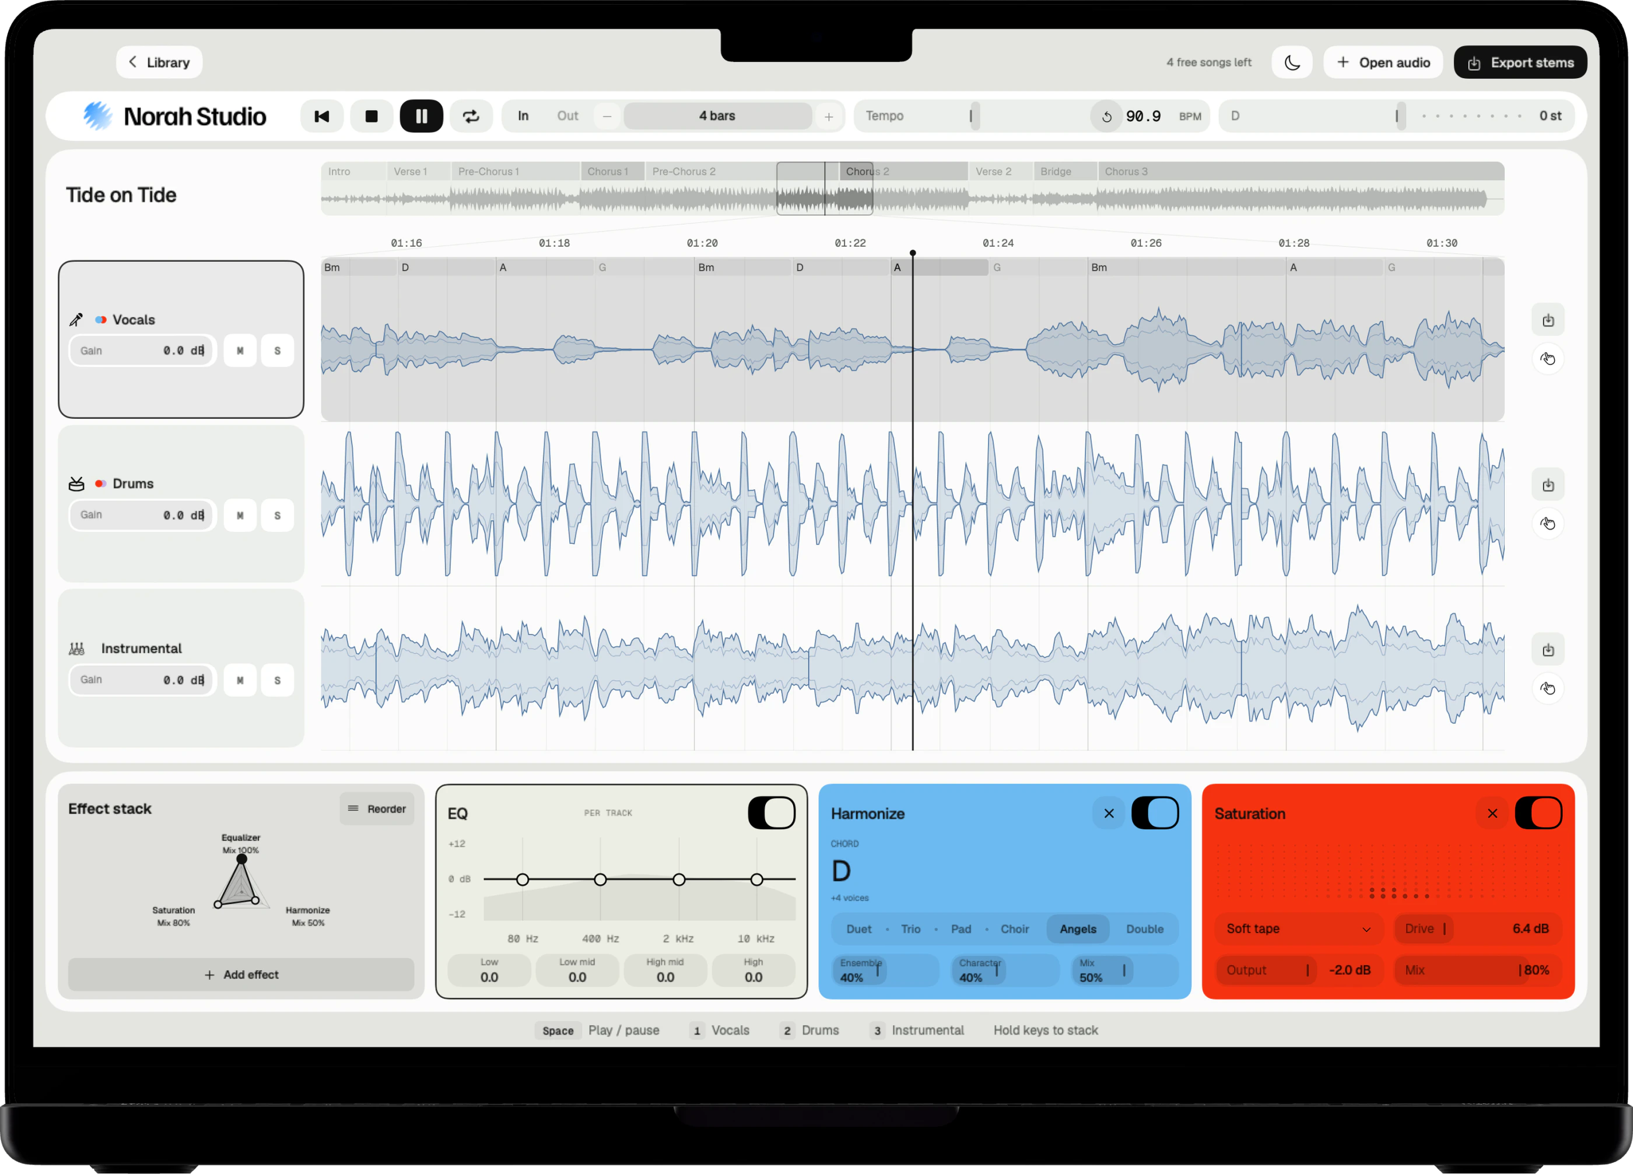
Task: Disable the Harmonize effect switch
Action: [x=1155, y=812]
